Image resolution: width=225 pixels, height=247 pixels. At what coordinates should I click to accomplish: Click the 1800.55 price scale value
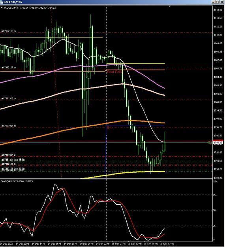(218, 102)
